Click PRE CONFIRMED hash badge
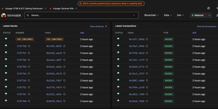This screenshot has height=109, width=218. click(55, 39)
